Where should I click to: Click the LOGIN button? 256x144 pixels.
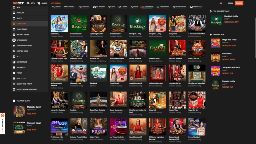[230, 3]
